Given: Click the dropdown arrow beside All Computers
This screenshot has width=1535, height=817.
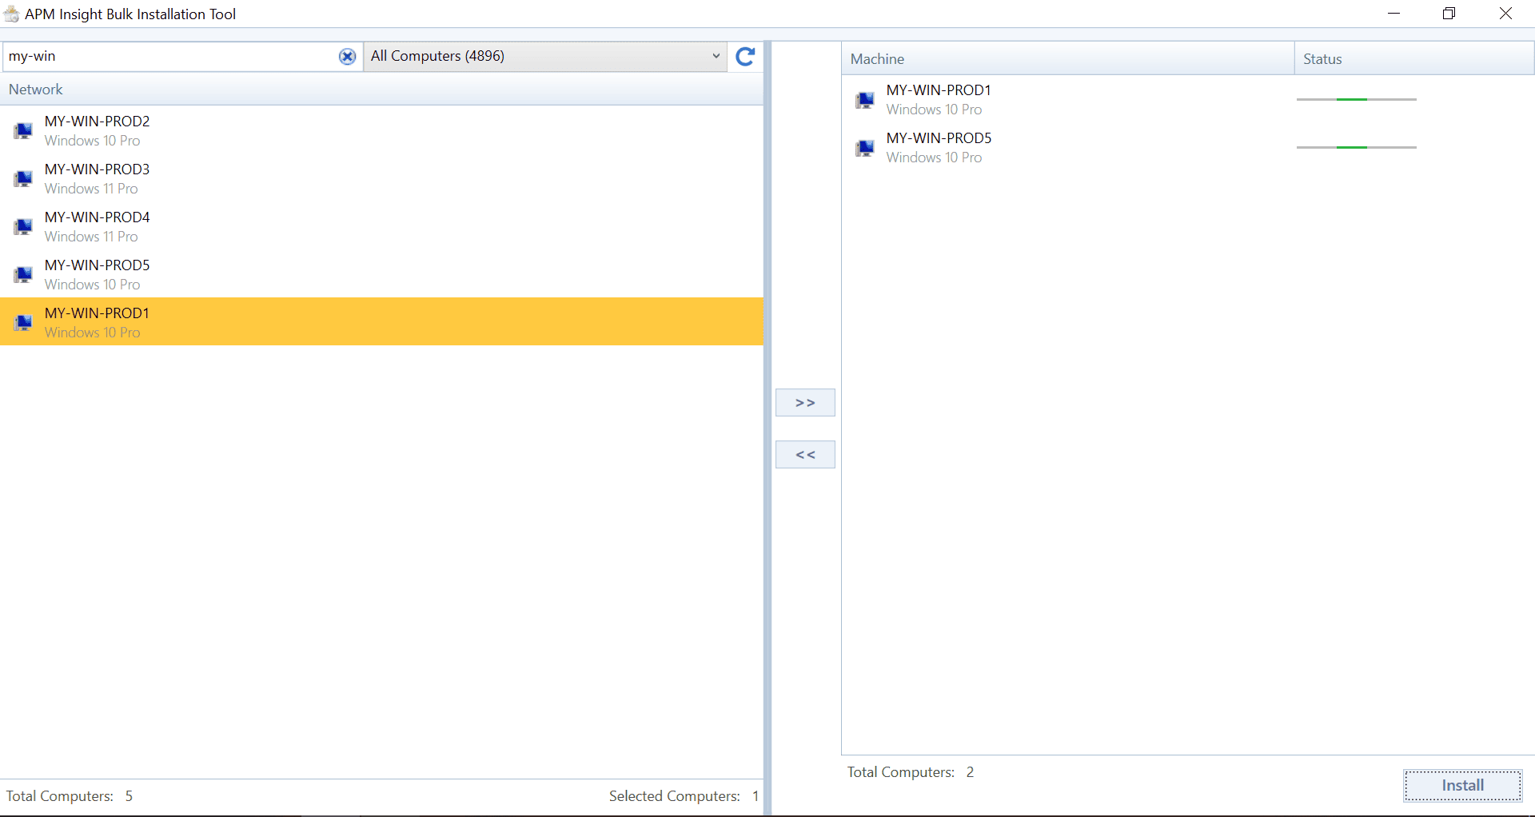Looking at the screenshot, I should coord(716,56).
